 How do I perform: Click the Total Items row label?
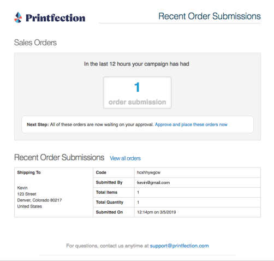click(x=106, y=192)
